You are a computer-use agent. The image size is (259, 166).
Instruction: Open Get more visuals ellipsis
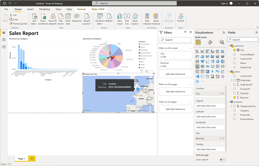click(203, 81)
